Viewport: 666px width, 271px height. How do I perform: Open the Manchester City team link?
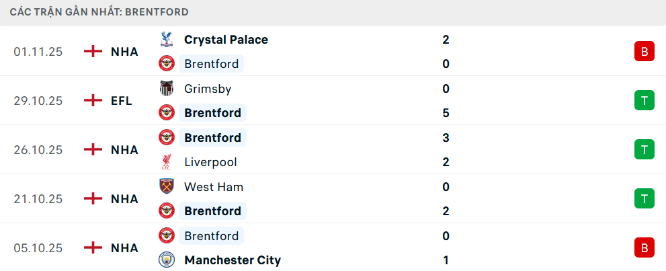pos(233,260)
